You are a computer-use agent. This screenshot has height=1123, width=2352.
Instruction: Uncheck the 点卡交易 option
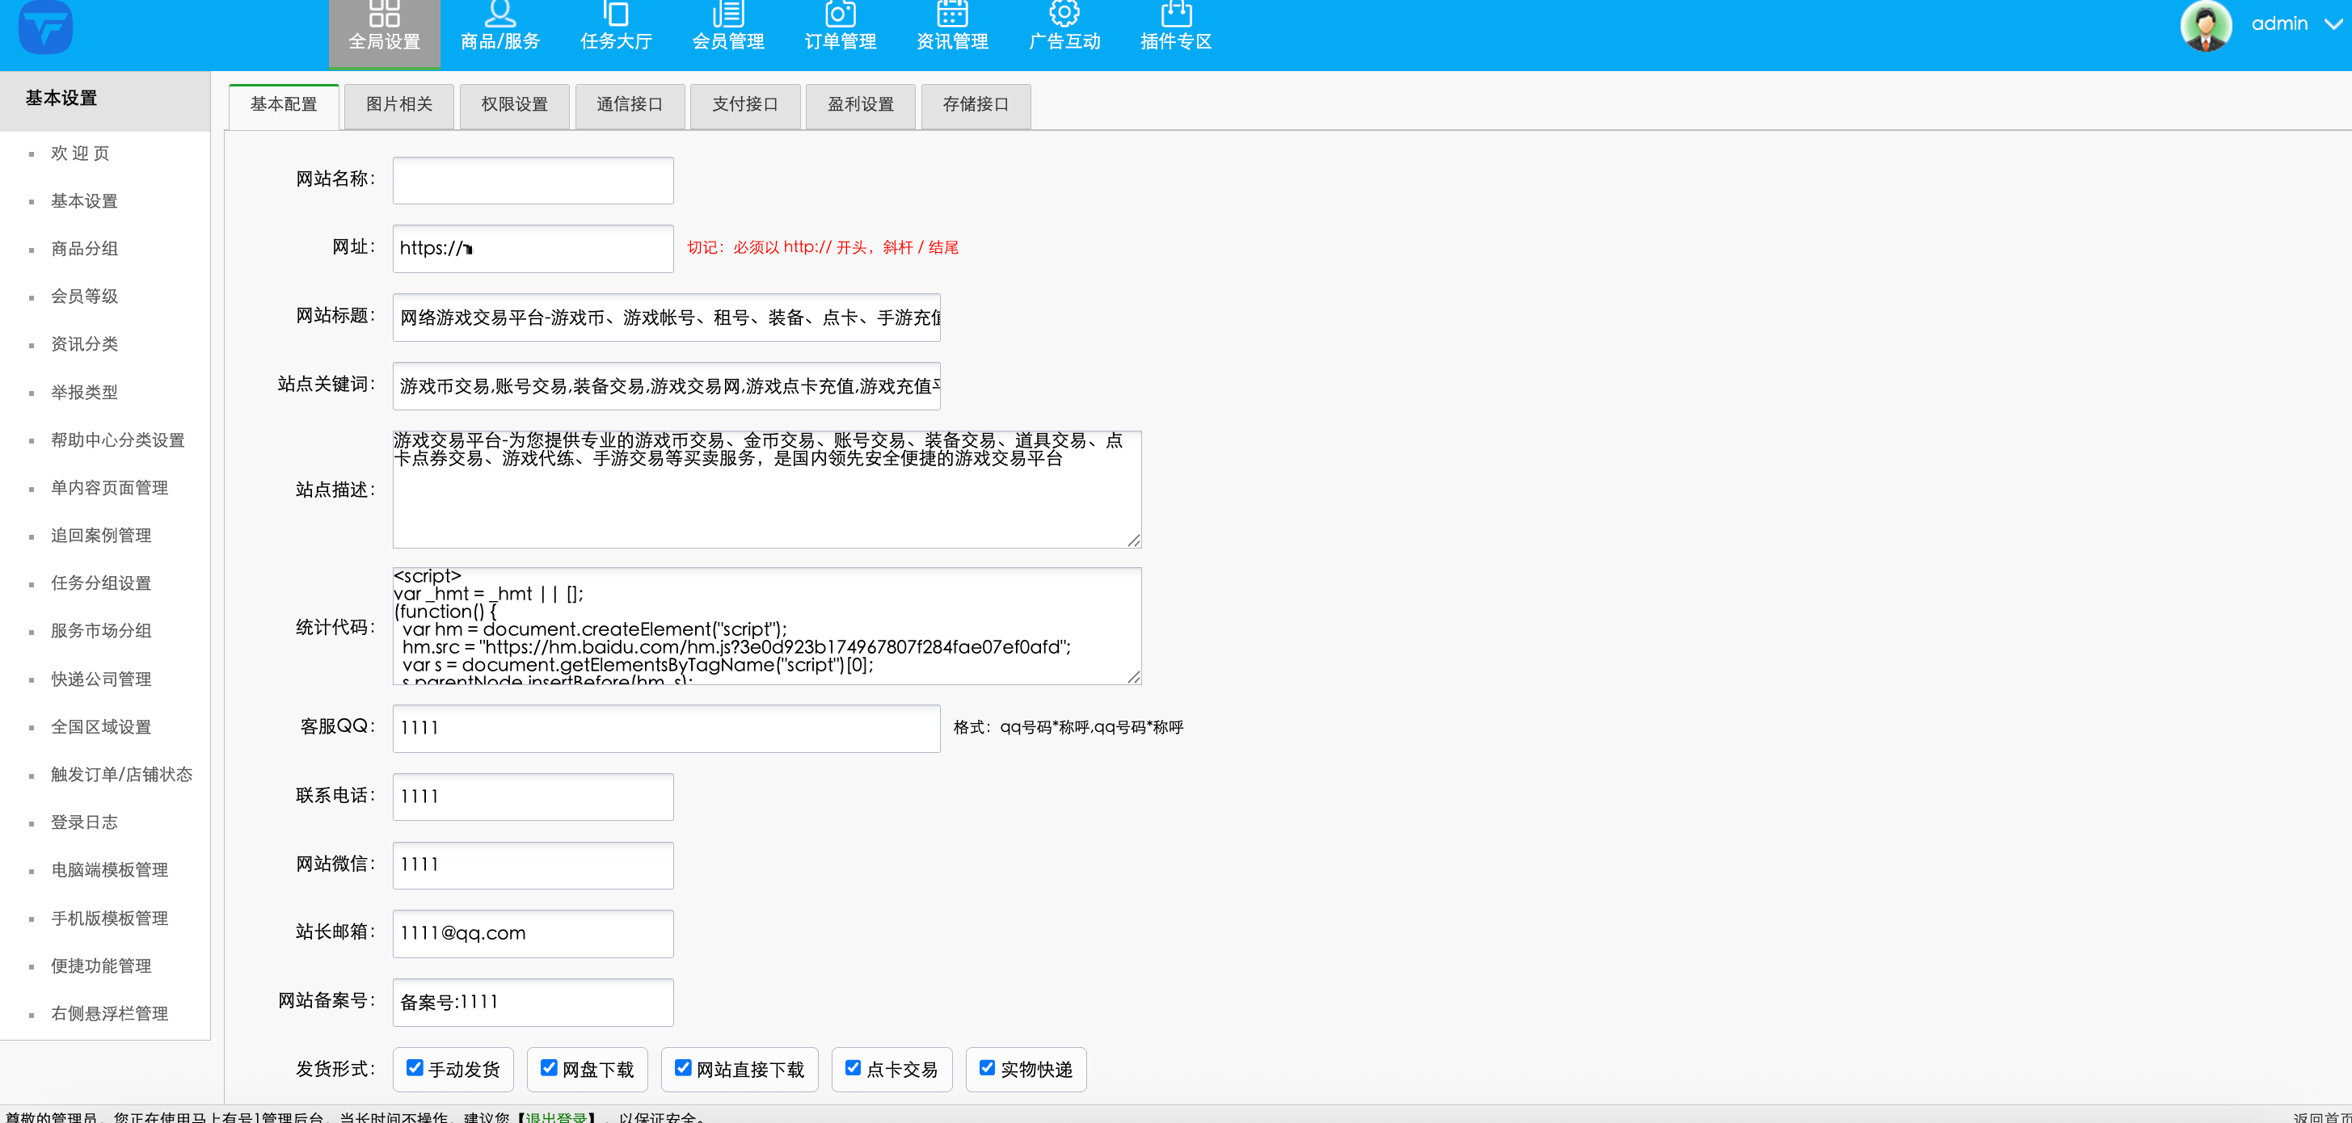pyautogui.click(x=853, y=1066)
